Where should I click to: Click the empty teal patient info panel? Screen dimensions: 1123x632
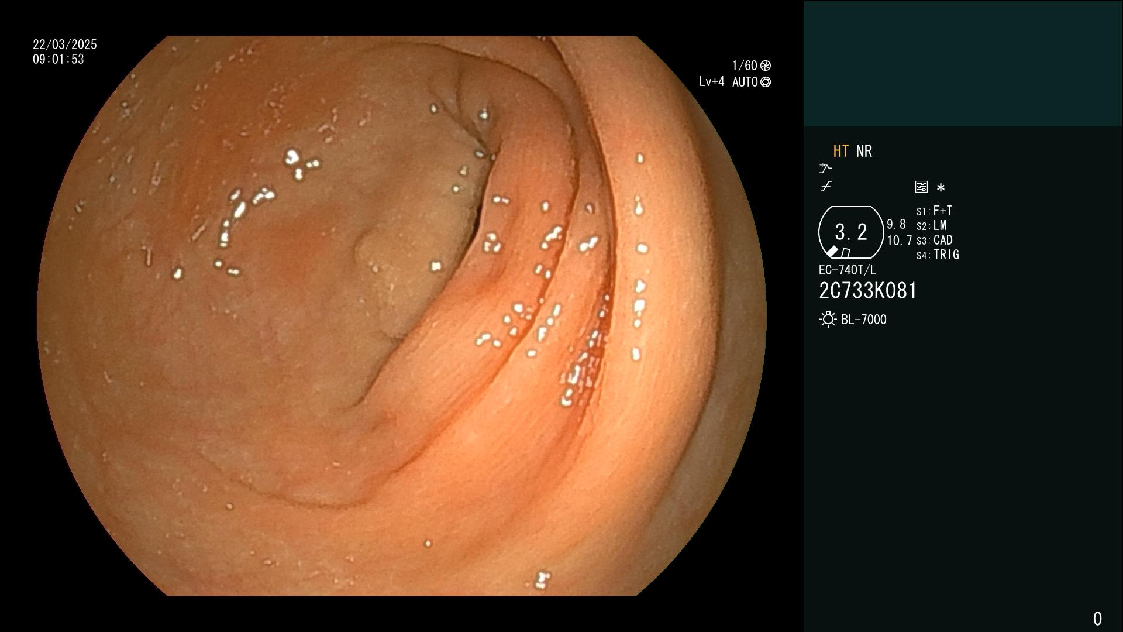tap(963, 64)
